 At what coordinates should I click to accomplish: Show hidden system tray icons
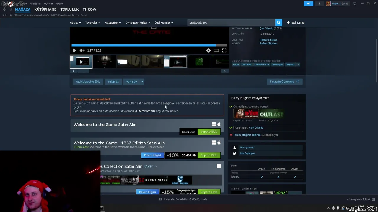click(x=328, y=208)
